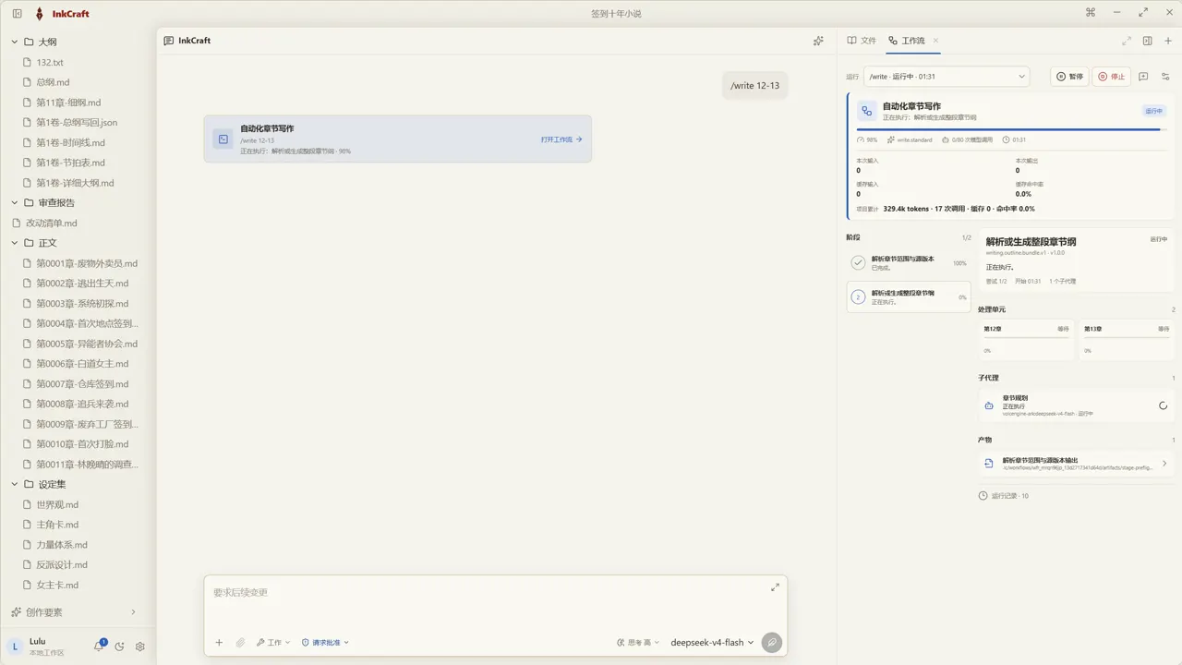Open the deepseek-v4-flash model dropdown
This screenshot has width=1182, height=665.
(x=712, y=643)
